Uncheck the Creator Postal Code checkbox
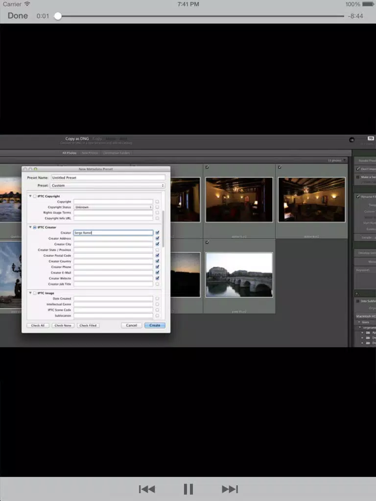This screenshot has width=376, height=501. pos(157,255)
